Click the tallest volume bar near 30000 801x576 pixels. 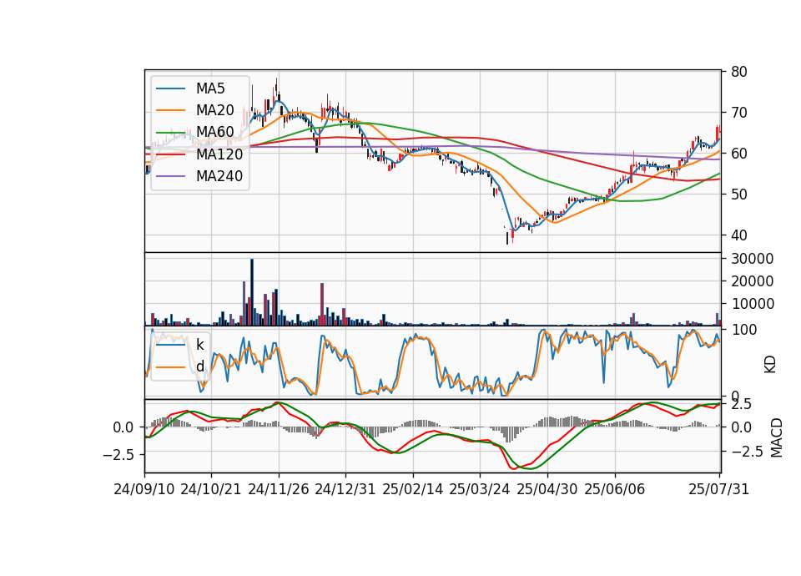coord(252,292)
